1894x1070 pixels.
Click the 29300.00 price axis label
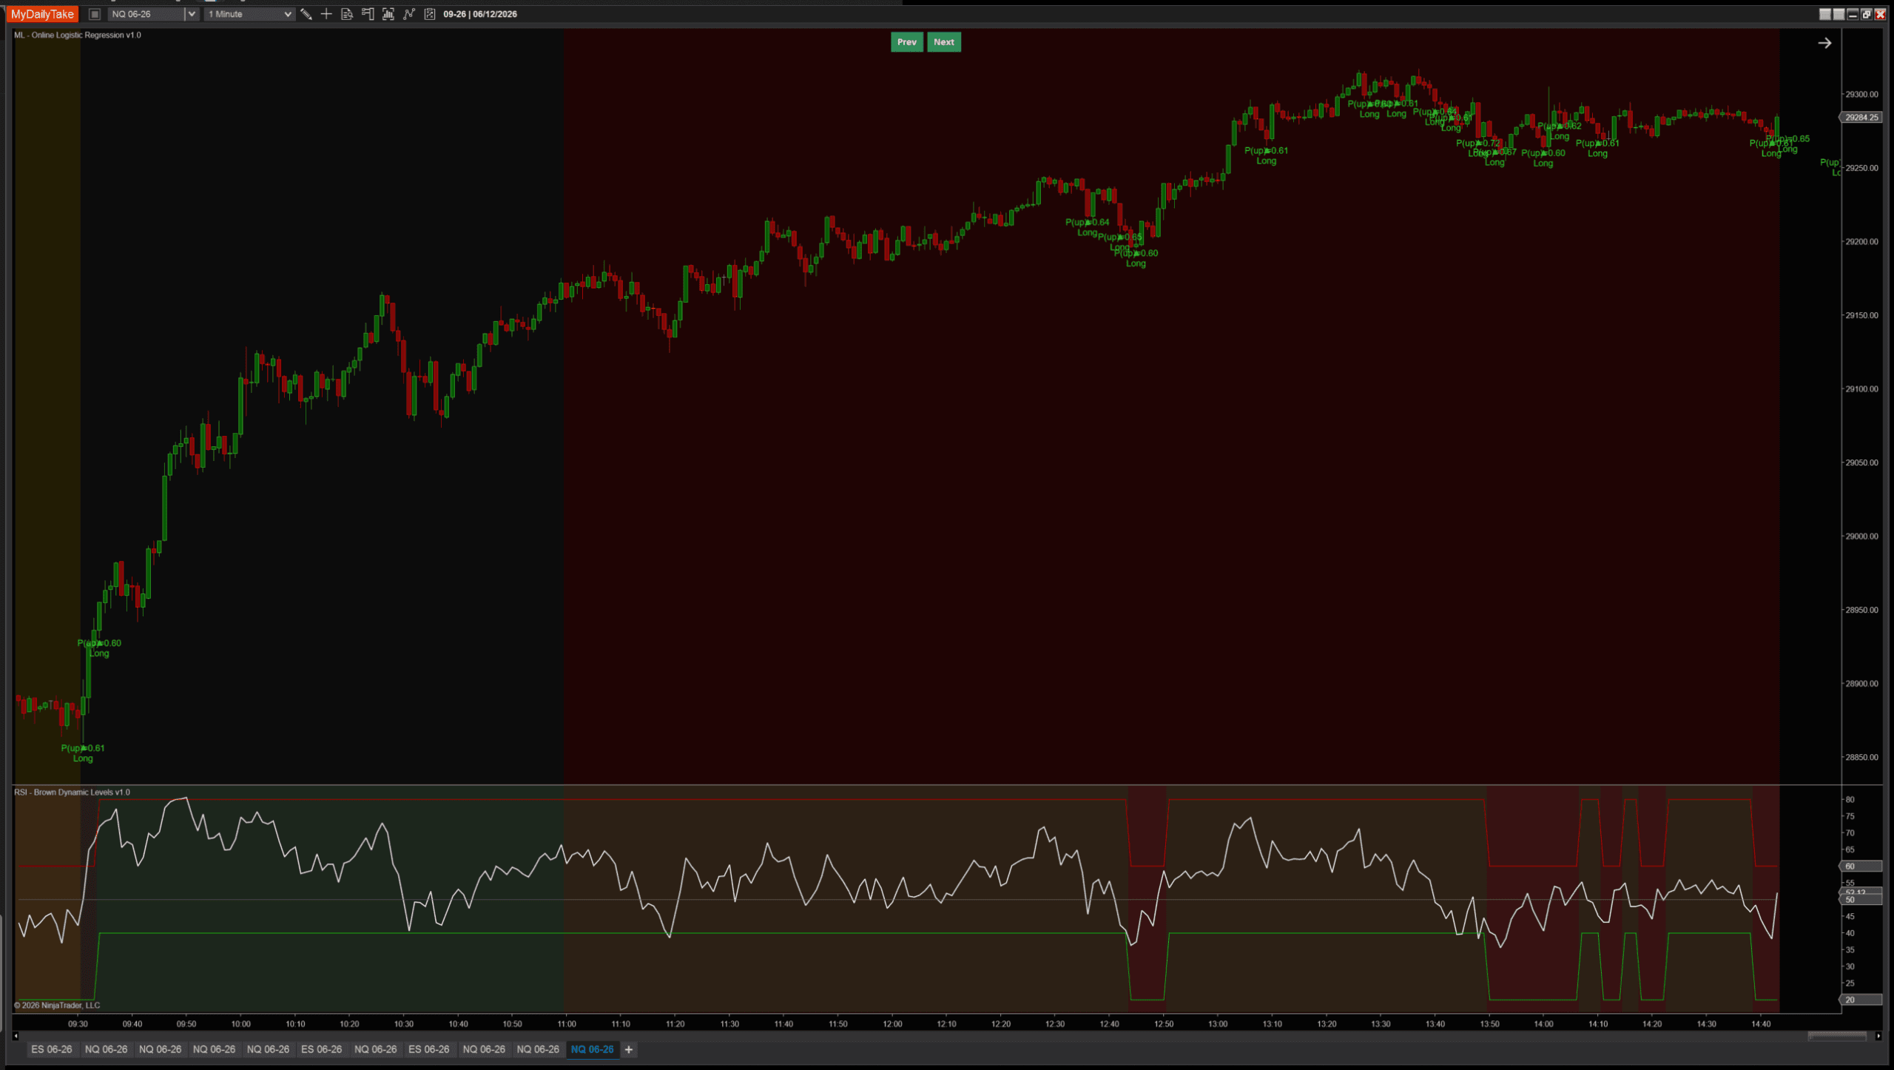click(1861, 95)
